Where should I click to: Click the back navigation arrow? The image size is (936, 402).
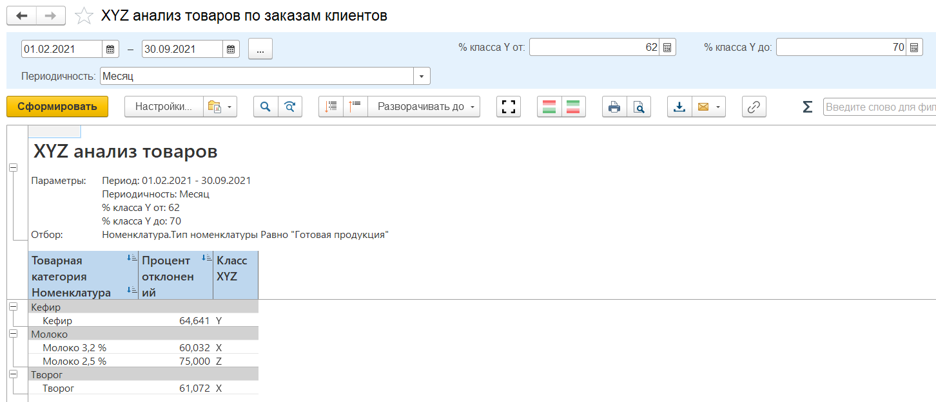click(x=21, y=16)
